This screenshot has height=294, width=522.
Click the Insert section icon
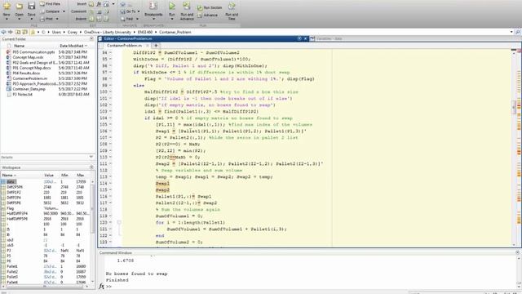(91, 4)
